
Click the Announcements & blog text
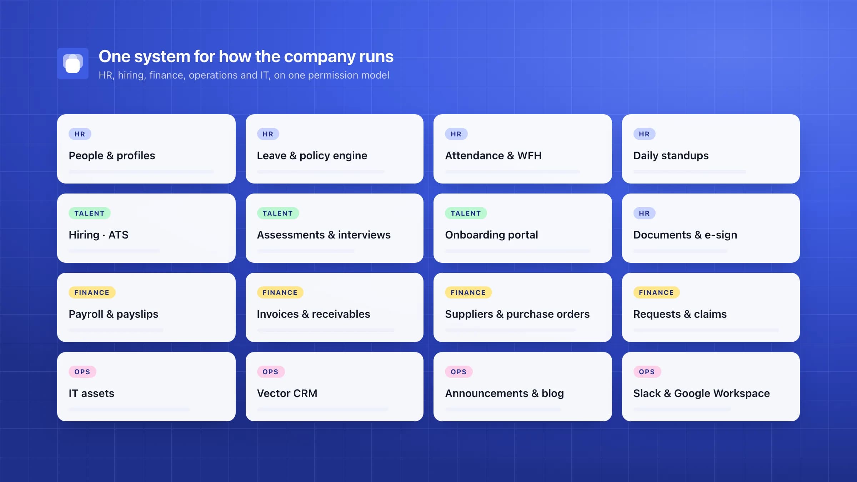pos(505,393)
